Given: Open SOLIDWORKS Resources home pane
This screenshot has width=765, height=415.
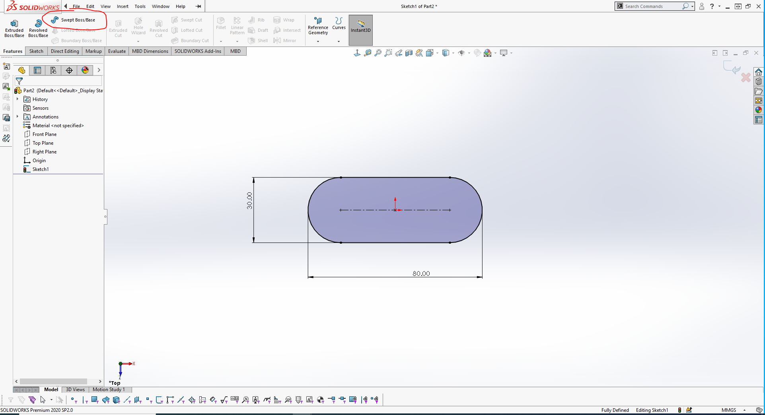Looking at the screenshot, I should [759, 72].
